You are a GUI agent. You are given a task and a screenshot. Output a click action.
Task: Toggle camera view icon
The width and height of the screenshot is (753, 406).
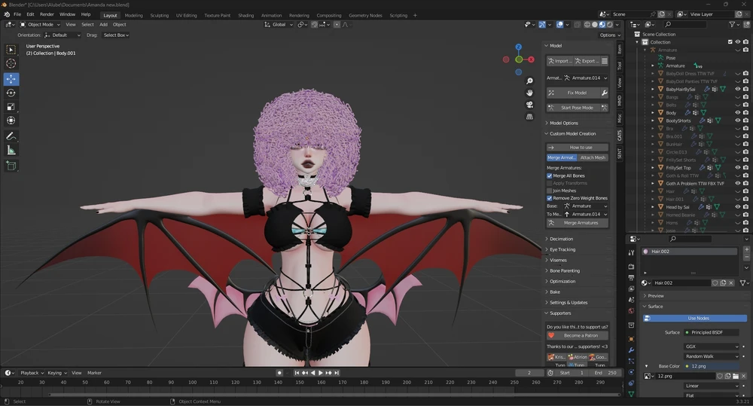click(x=529, y=105)
